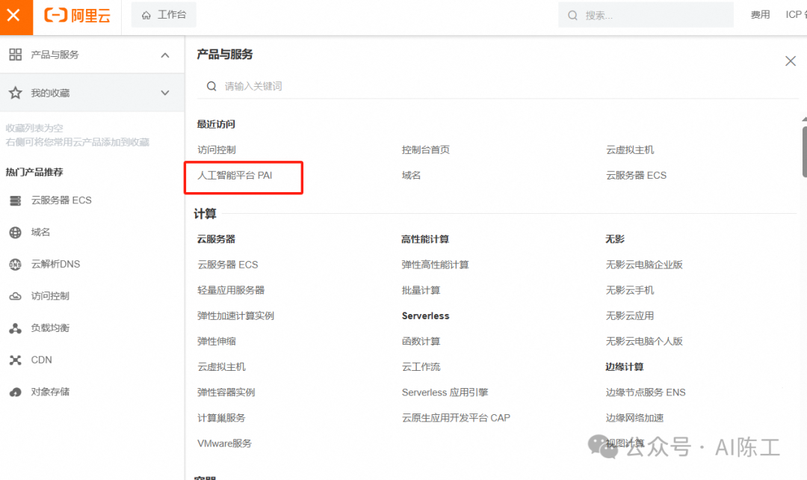Open 域名 under 最近访问
807x480 pixels.
pos(411,176)
